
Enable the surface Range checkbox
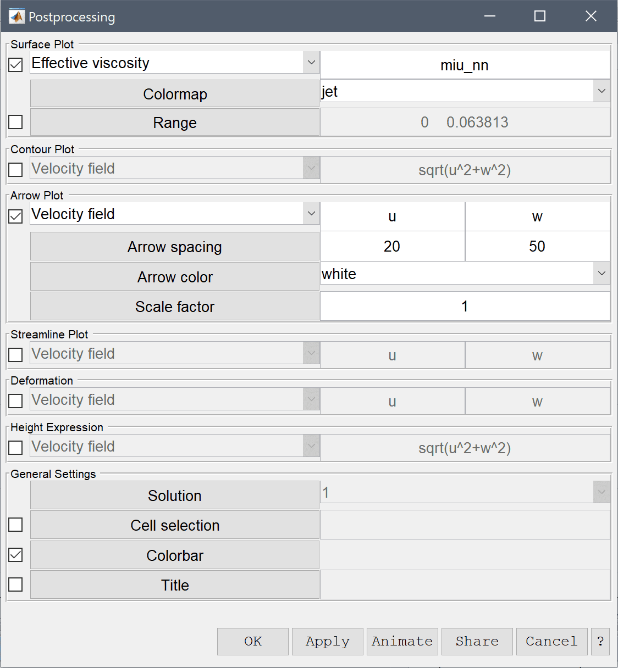pyautogui.click(x=15, y=122)
